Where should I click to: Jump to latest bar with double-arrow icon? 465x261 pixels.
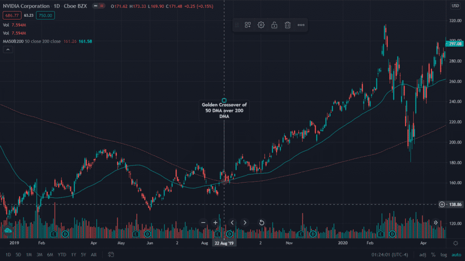pos(435,222)
